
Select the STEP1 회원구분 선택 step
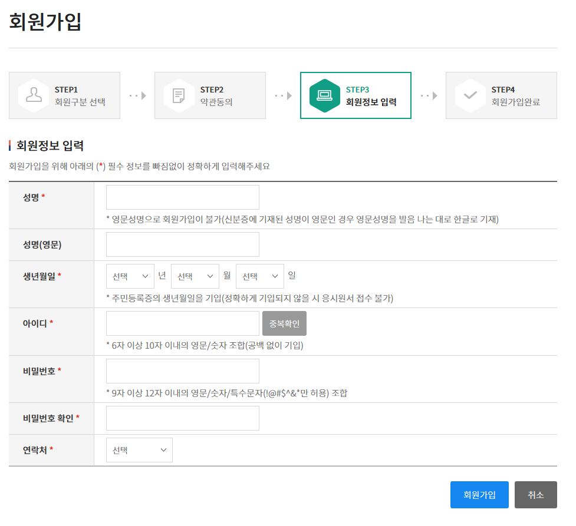(x=64, y=95)
